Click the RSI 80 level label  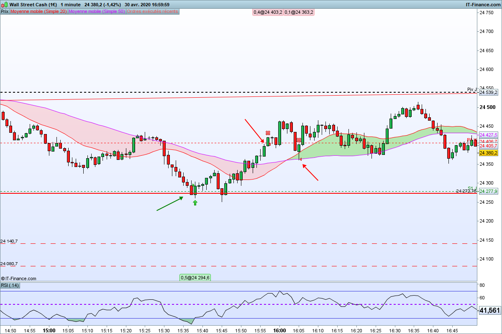click(x=482, y=285)
